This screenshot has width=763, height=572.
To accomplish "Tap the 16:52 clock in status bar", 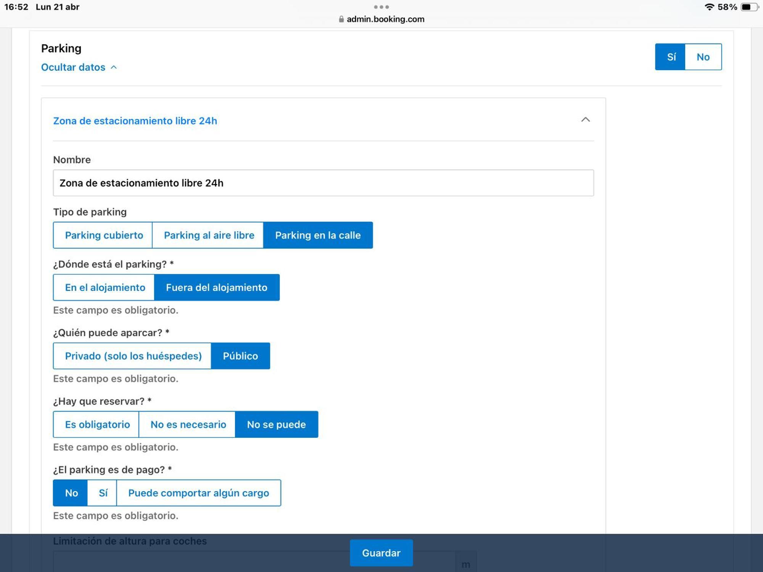I will click(16, 7).
